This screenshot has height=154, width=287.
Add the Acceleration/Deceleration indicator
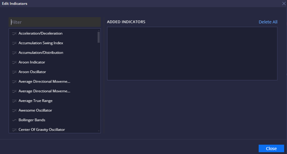coord(40,33)
